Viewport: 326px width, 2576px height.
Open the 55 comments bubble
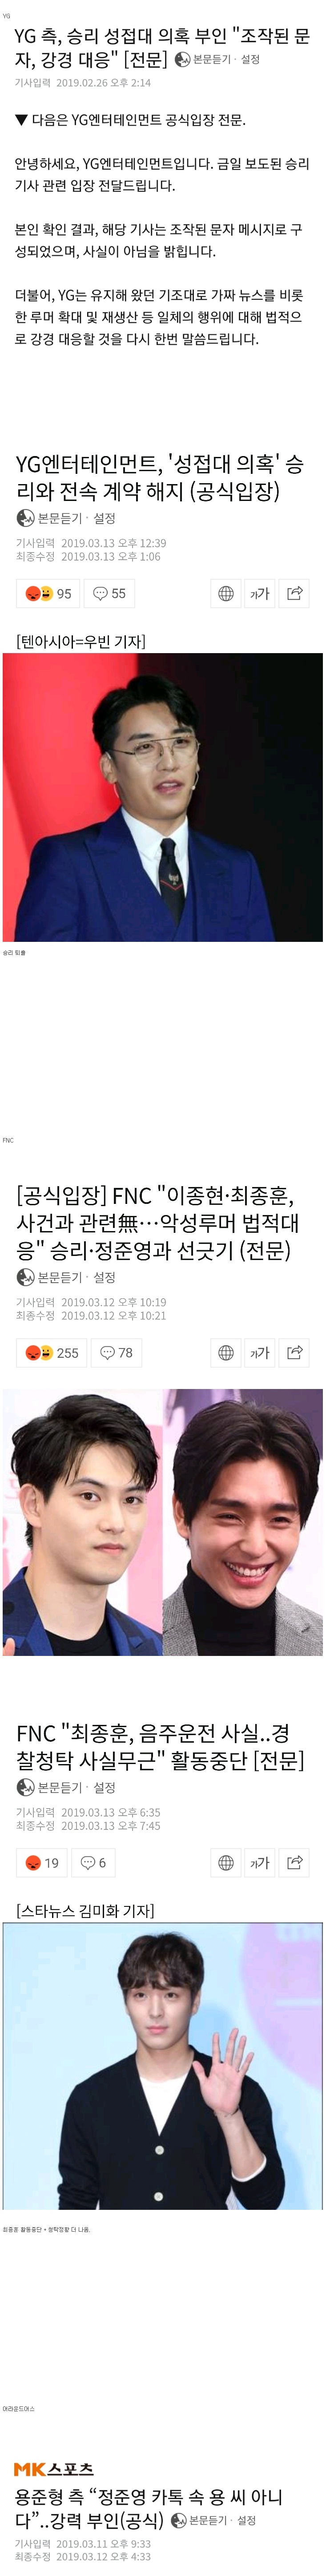(x=109, y=593)
